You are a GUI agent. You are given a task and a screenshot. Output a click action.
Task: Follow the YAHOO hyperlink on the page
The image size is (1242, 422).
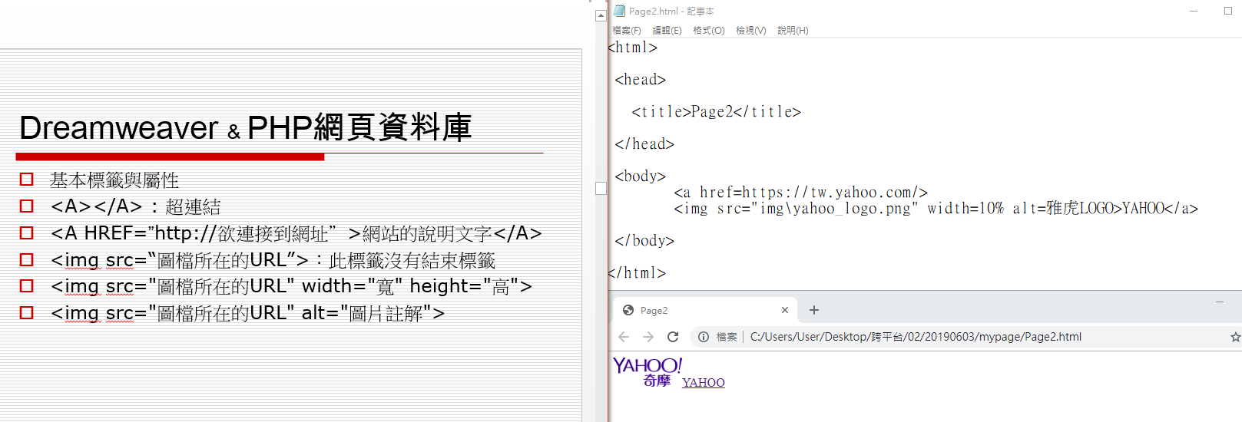(703, 382)
